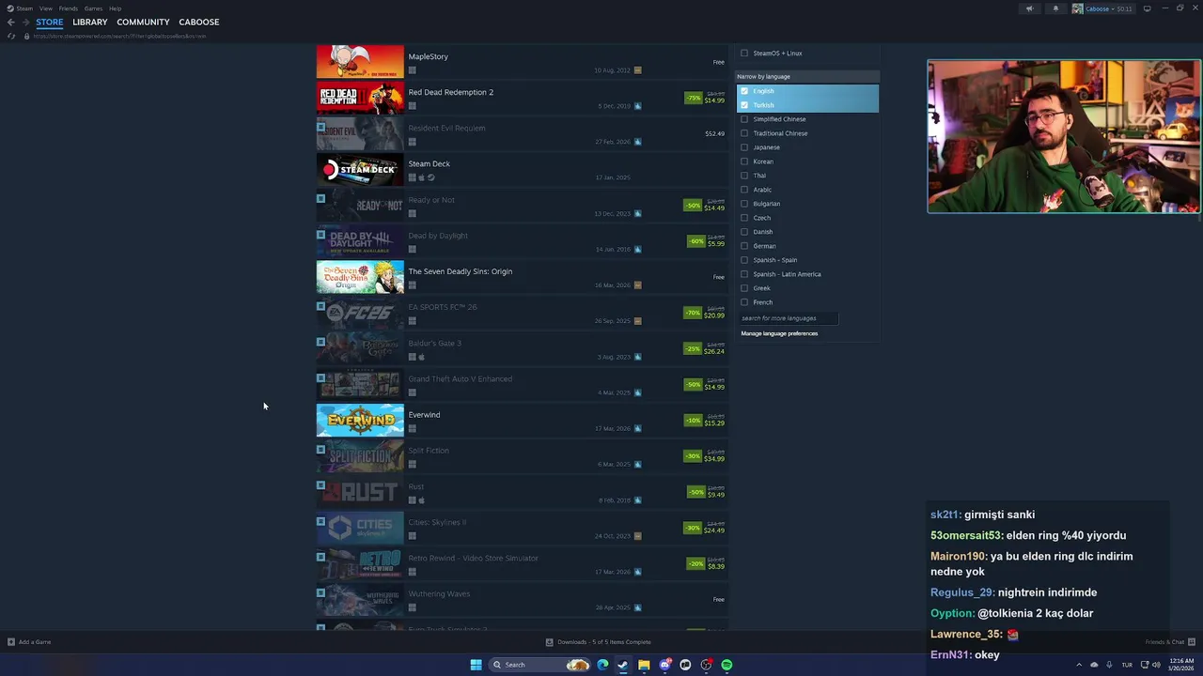The image size is (1203, 676).
Task: Open the View menu
Action: coord(45,8)
